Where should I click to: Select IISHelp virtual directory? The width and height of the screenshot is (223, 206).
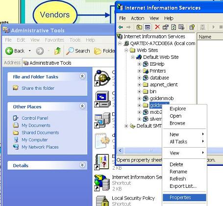pyautogui.click(x=153, y=64)
